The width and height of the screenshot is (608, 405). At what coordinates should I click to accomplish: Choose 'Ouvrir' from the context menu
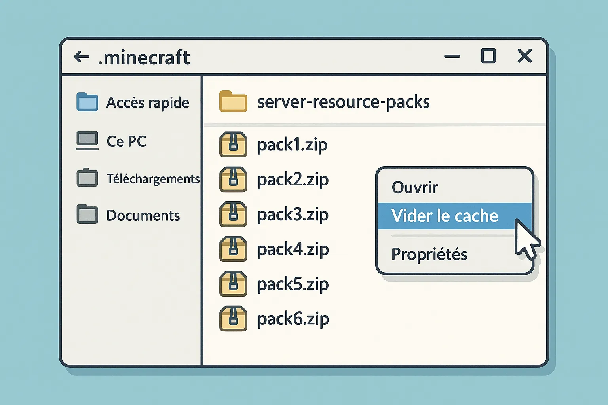[414, 187]
